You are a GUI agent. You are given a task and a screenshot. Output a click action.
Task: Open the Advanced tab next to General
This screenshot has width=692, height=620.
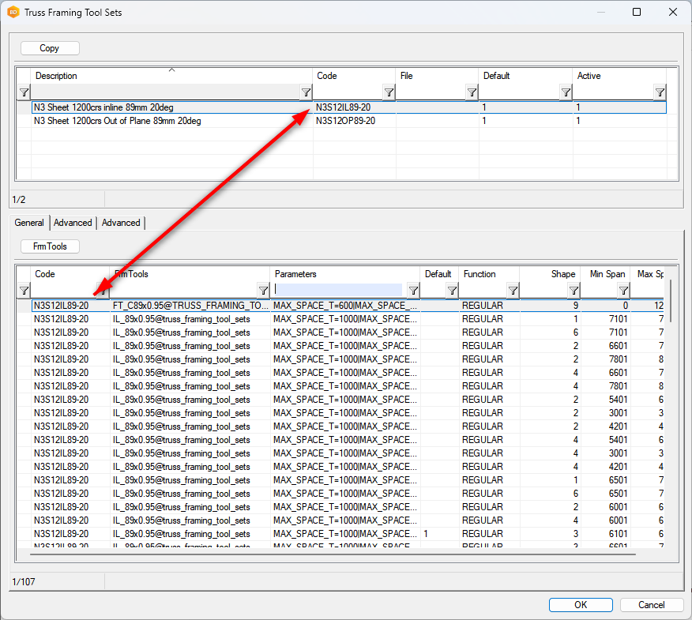click(x=73, y=223)
